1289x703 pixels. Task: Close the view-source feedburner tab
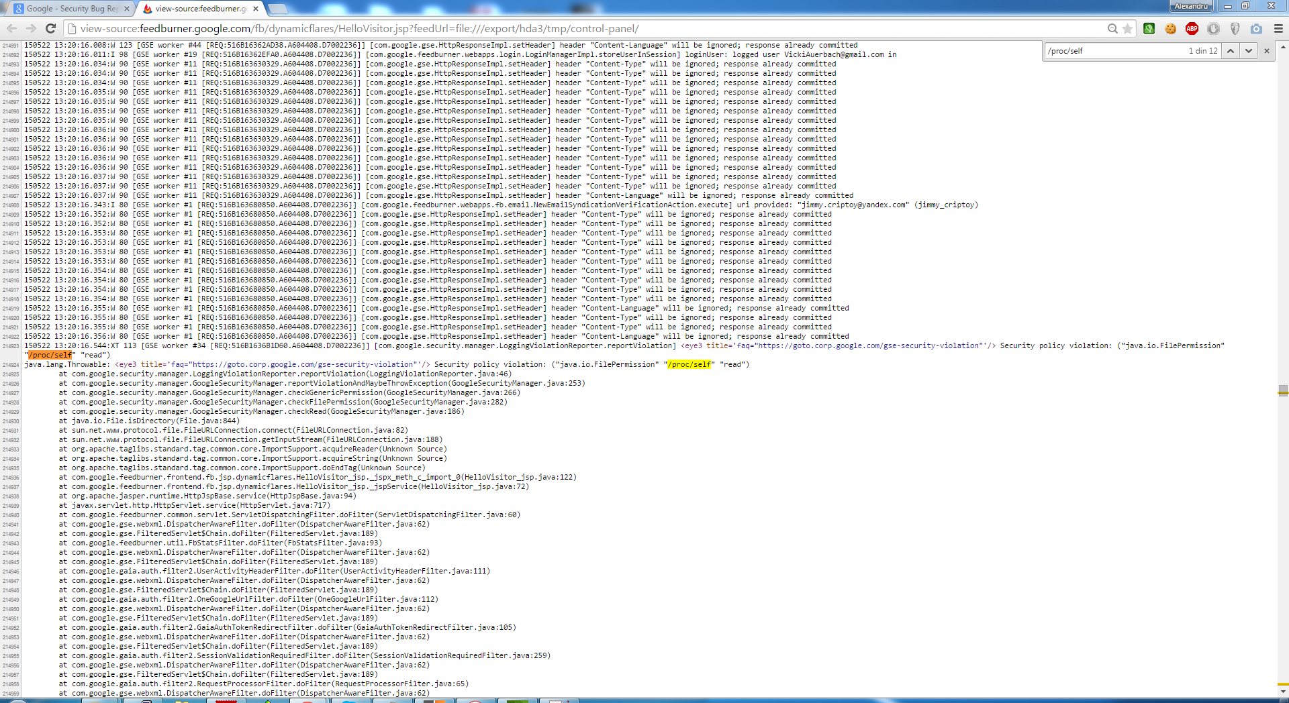[256, 9]
